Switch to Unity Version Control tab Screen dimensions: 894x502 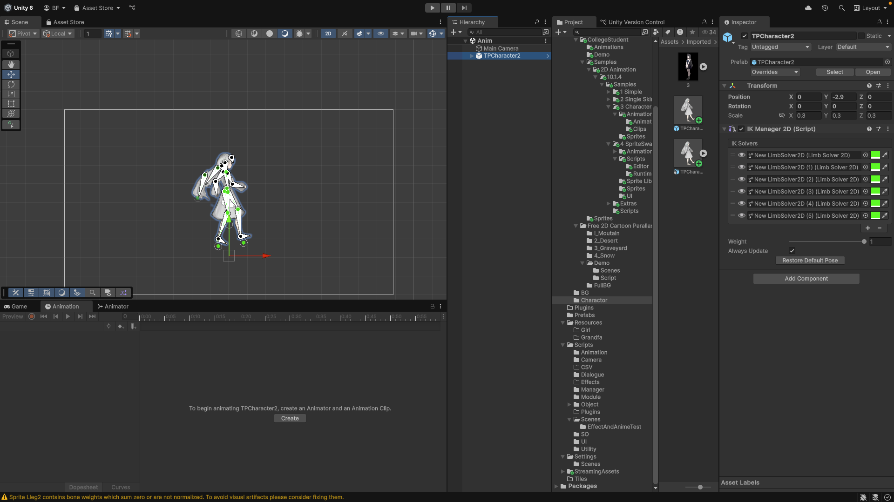click(632, 22)
